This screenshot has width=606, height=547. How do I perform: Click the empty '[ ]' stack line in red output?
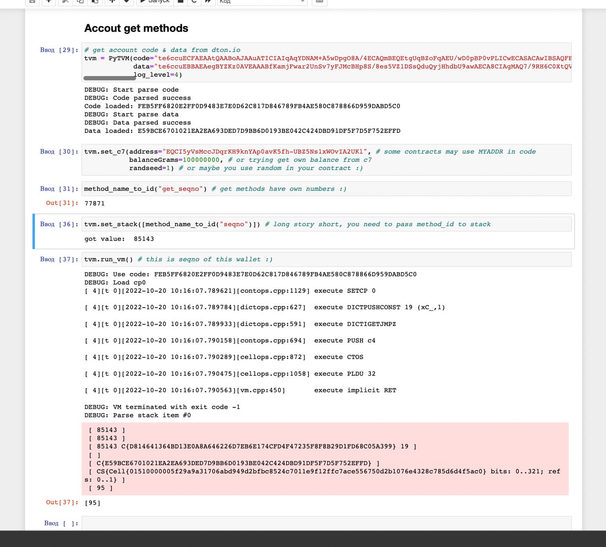(x=95, y=455)
